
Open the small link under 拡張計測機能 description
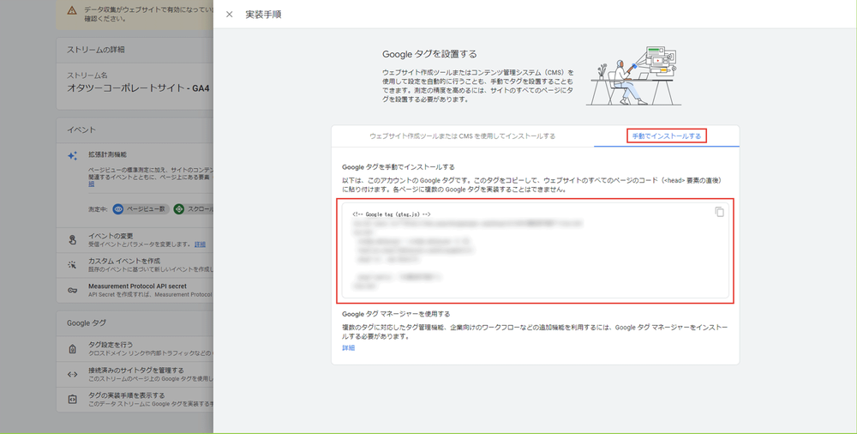click(x=92, y=184)
